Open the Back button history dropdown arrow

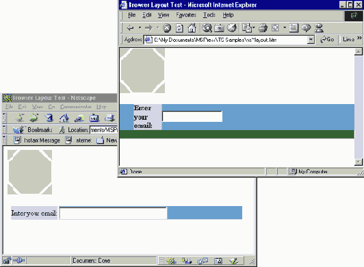pyautogui.click(x=140, y=27)
